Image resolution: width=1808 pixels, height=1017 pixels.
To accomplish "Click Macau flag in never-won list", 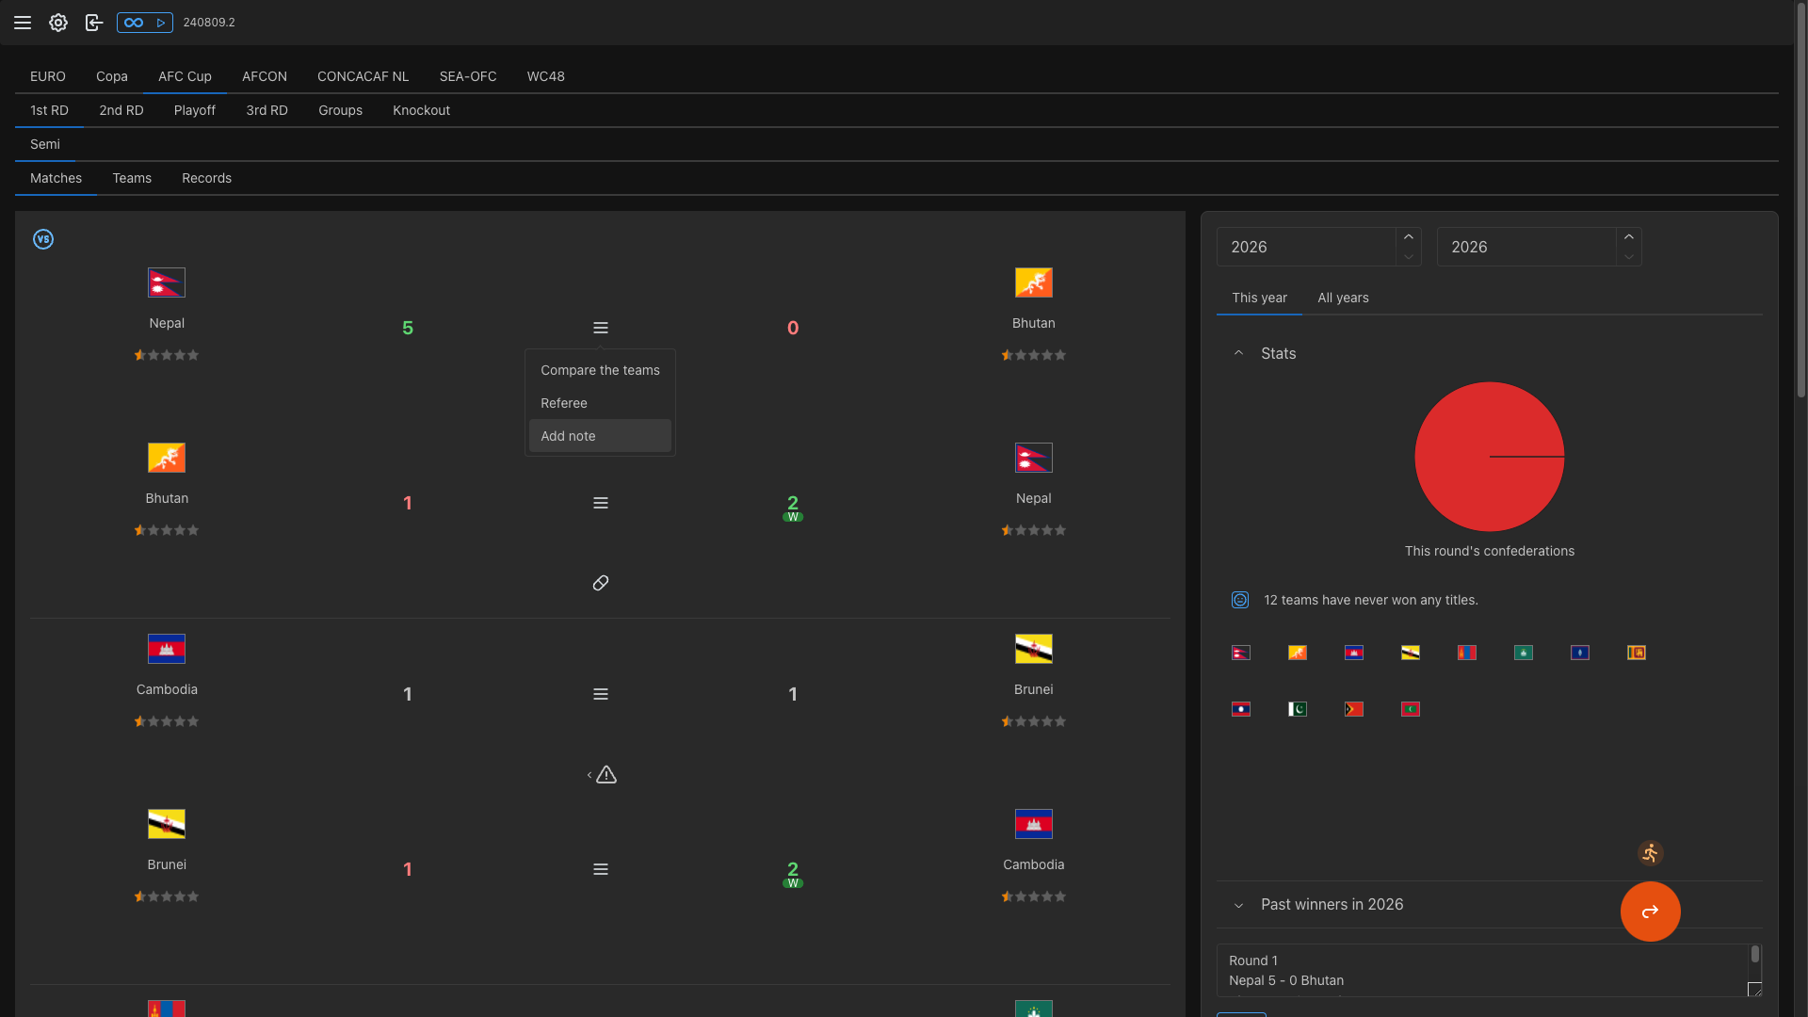I will click(1524, 653).
